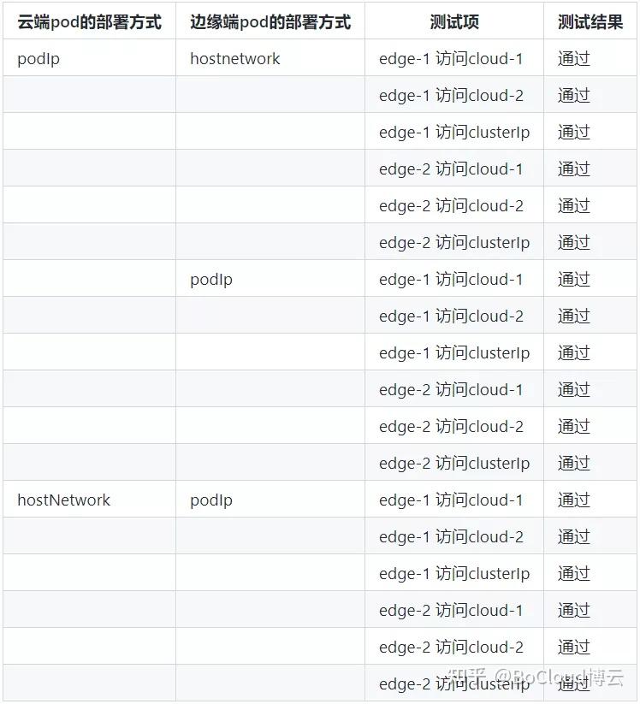Click the 测试项 column header

(453, 22)
